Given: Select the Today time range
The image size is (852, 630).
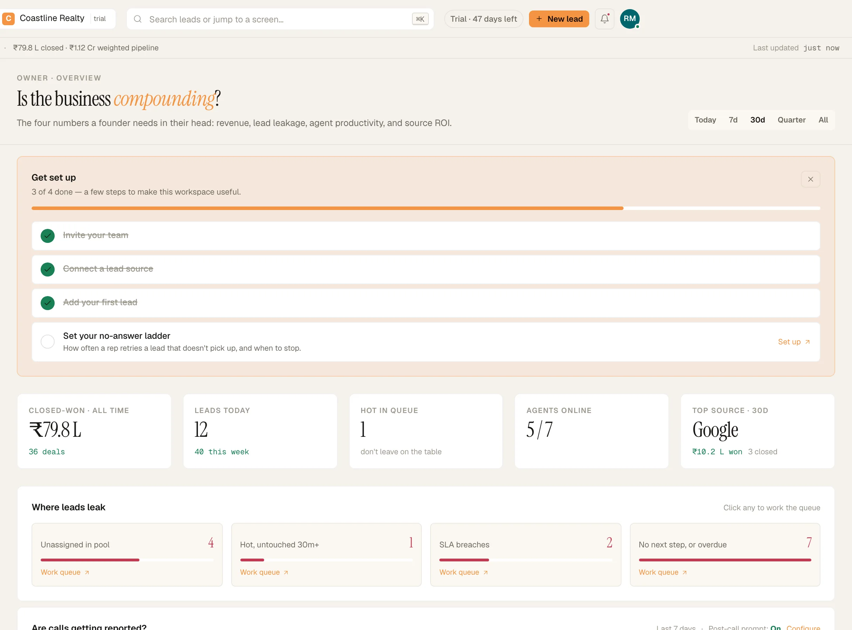Looking at the screenshot, I should point(705,120).
